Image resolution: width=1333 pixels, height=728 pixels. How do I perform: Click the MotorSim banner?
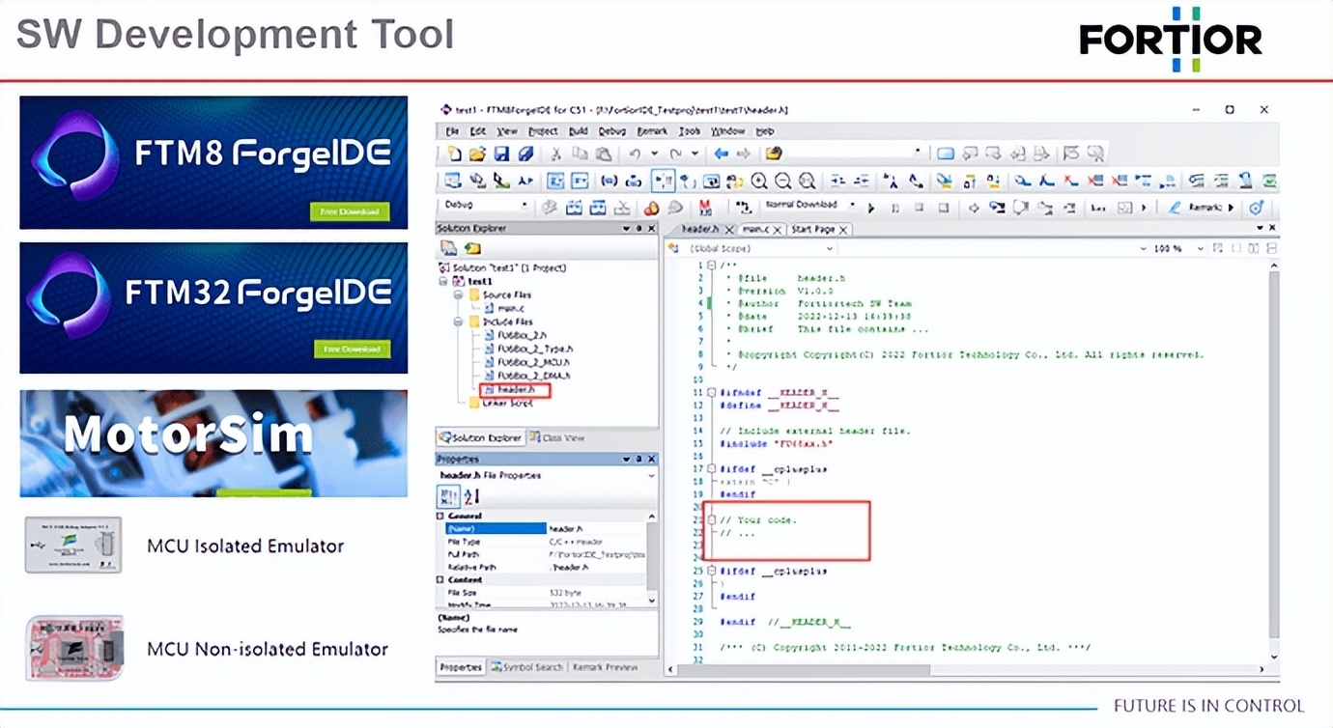[x=213, y=443]
